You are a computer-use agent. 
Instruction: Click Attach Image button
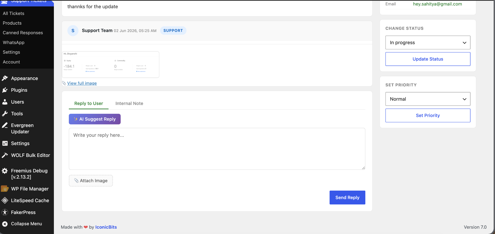coord(91,181)
